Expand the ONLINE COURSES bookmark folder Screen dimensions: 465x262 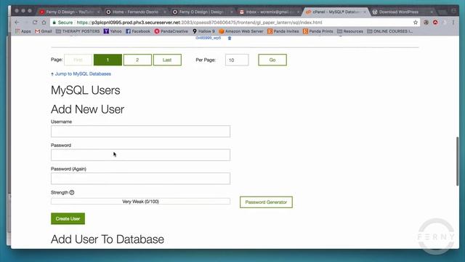point(389,31)
